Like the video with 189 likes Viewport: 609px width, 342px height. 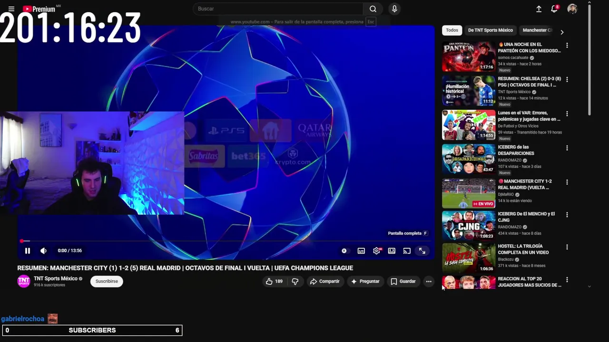point(274,282)
